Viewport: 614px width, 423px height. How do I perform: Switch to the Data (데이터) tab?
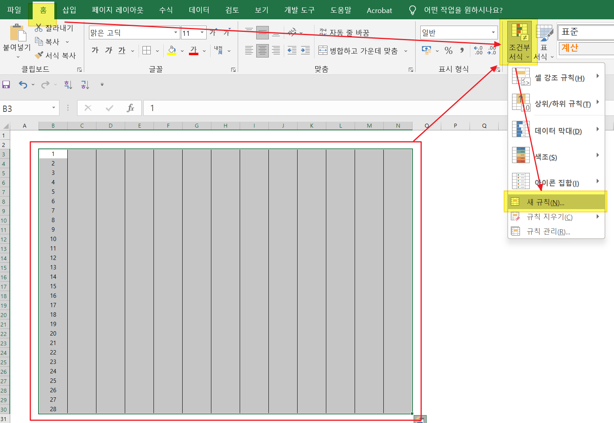pyautogui.click(x=199, y=10)
